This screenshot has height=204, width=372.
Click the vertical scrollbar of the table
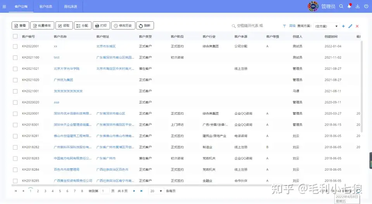coord(362,86)
